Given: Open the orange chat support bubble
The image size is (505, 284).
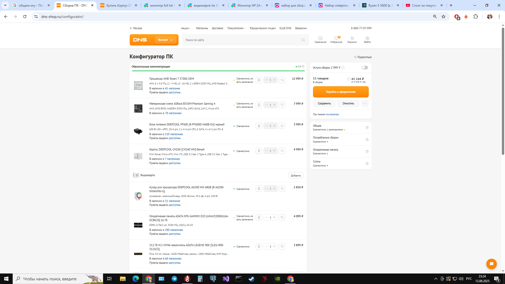Looking at the screenshot, I should [x=491, y=264].
